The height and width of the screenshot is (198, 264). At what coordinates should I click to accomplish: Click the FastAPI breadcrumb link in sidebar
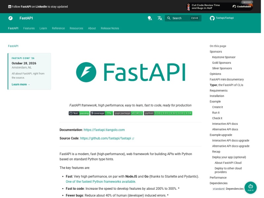point(13,46)
